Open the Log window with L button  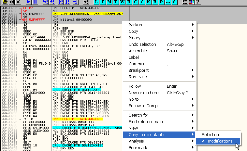point(97,2)
